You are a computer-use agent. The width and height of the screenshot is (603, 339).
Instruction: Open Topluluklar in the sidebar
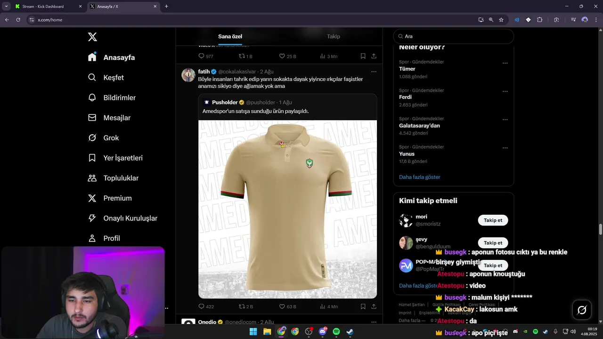pos(113,178)
